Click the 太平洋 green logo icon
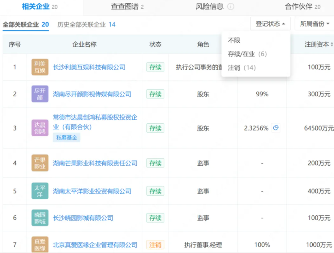 click(x=40, y=191)
